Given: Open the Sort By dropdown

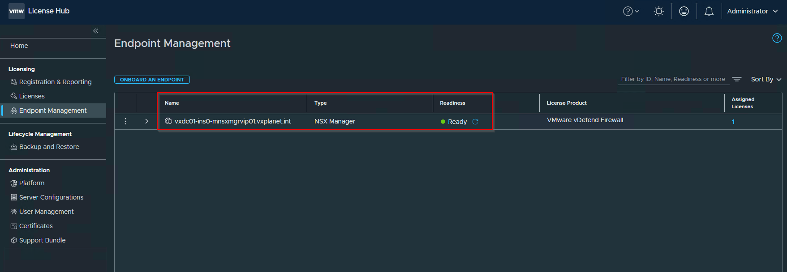Looking at the screenshot, I should tap(766, 79).
